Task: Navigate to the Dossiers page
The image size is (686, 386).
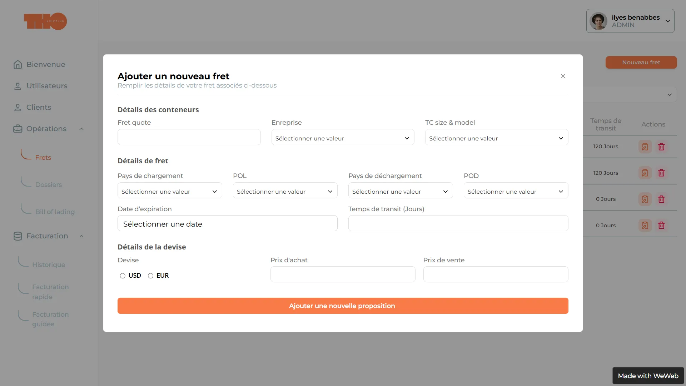Action: (48, 184)
